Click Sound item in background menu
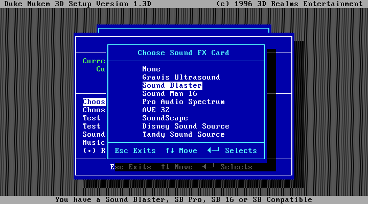368x204 pixels. [x=94, y=135]
